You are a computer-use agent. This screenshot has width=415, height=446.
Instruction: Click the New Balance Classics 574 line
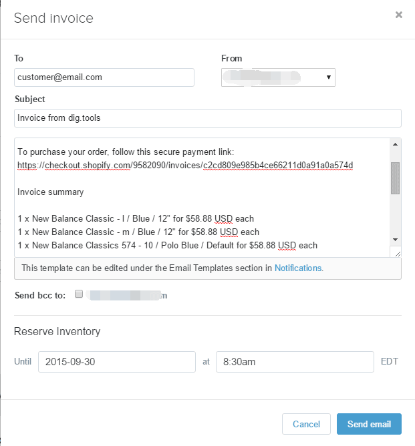click(x=167, y=245)
